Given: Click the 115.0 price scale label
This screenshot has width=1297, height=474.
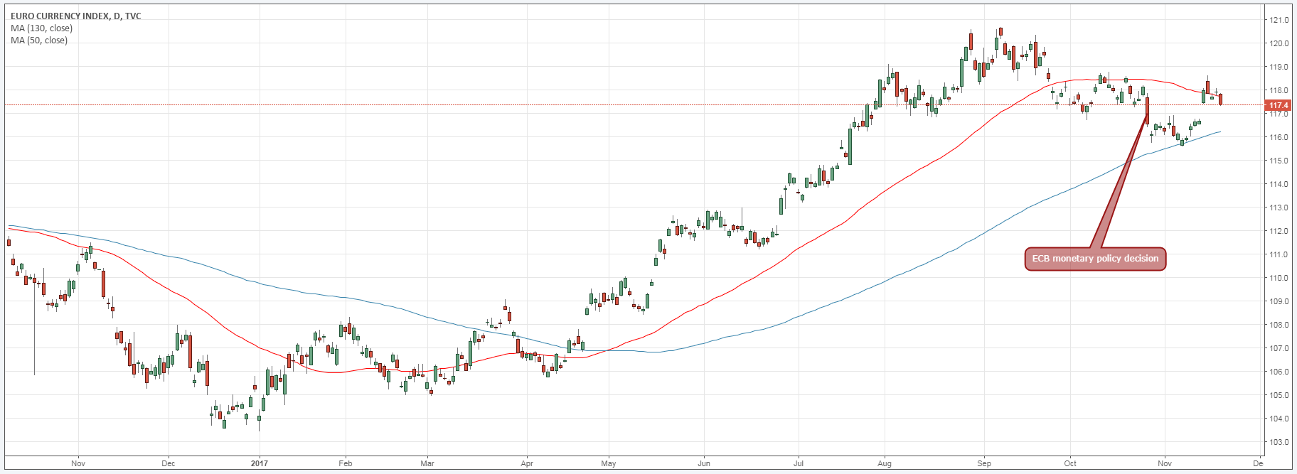Looking at the screenshot, I should click(x=1279, y=161).
